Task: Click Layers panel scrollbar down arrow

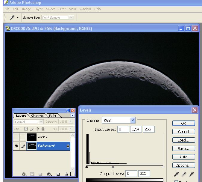Action: (72, 169)
